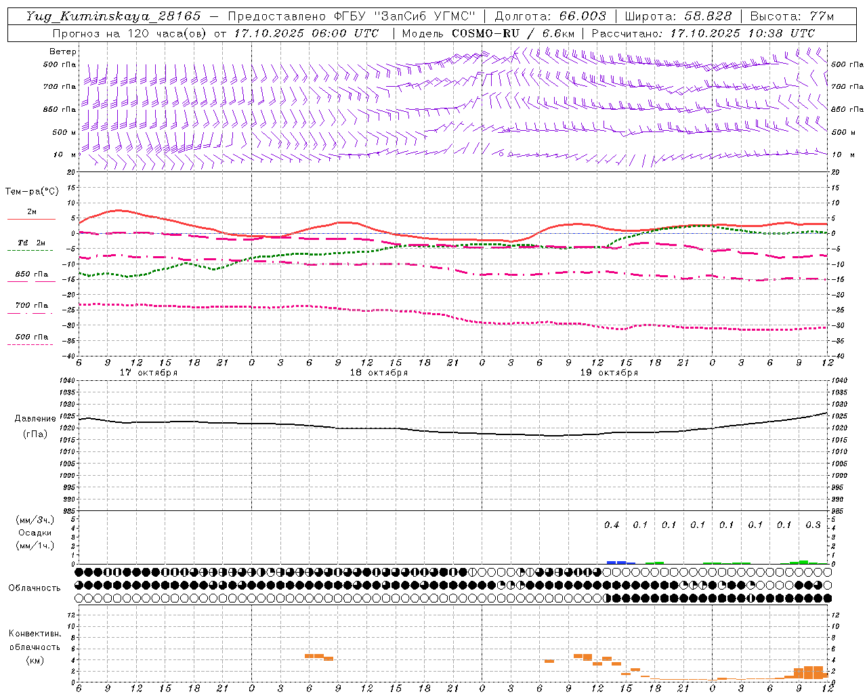Screen dimensions: 867x694
Task: Click the 19 октября date label
Action: pos(609,373)
